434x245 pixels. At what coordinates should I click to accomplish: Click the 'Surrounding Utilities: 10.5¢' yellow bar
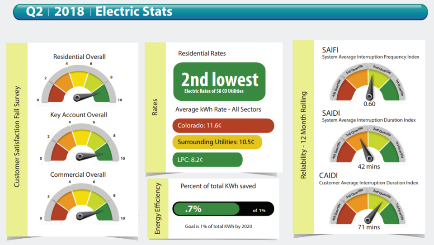[x=217, y=142]
